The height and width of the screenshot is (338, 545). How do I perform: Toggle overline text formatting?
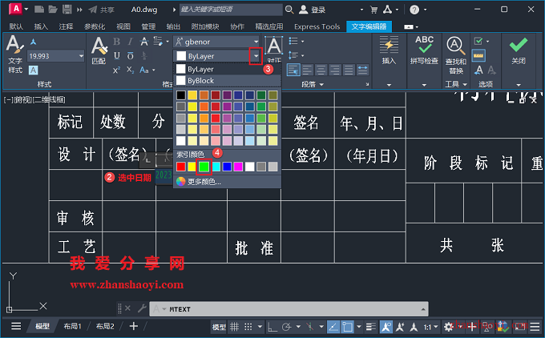(x=130, y=56)
